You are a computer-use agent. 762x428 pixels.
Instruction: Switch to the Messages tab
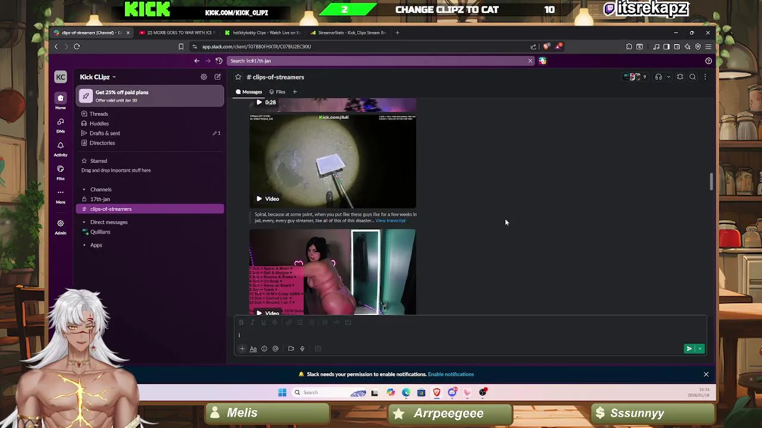[249, 92]
